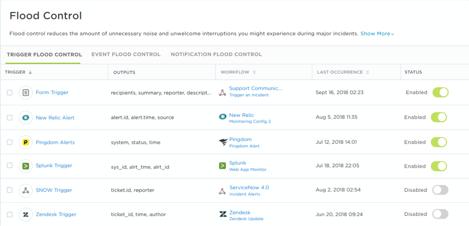Click 'ticket_id, time, author' outputs cell
Screen dimensions: 469x226
139,215
